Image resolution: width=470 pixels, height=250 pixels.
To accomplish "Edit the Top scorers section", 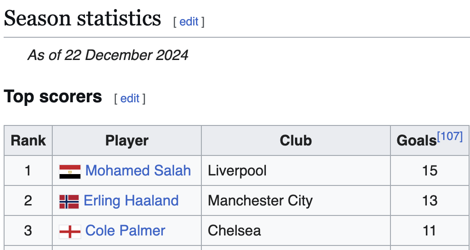I will (x=130, y=98).
